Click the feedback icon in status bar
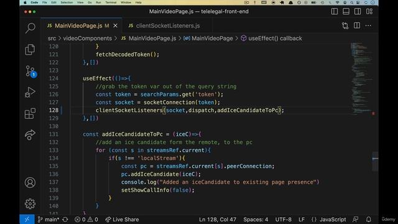398x224 pixels. click(356, 220)
